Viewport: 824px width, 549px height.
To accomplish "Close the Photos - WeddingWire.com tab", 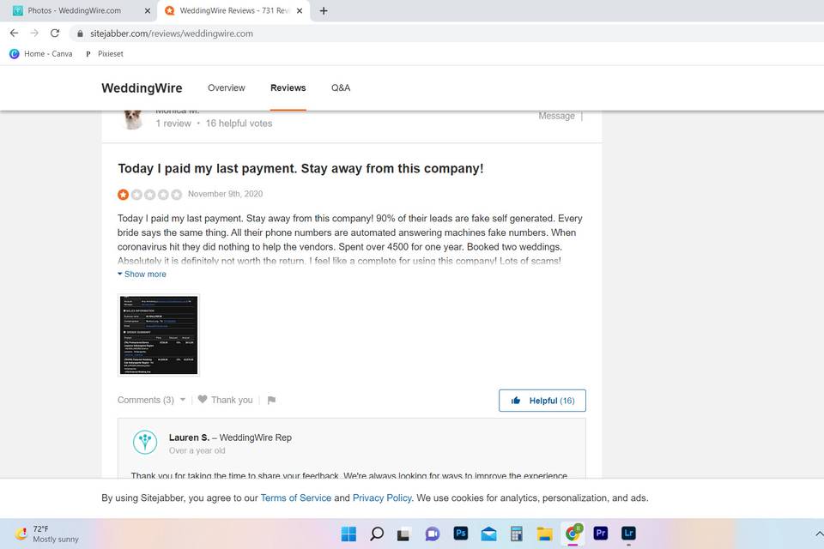I will 147,10.
